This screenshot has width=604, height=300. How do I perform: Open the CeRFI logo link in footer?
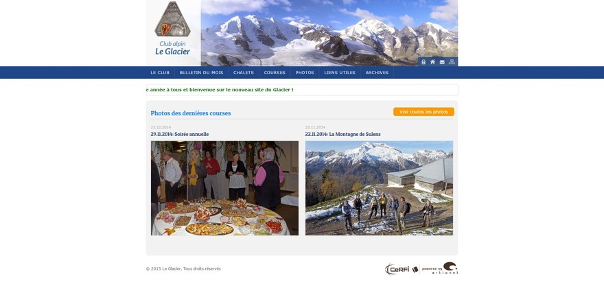397,269
